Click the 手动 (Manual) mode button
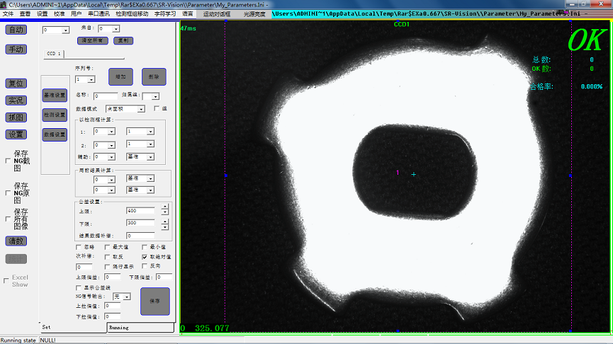Image resolution: width=613 pixels, height=344 pixels. coord(16,50)
